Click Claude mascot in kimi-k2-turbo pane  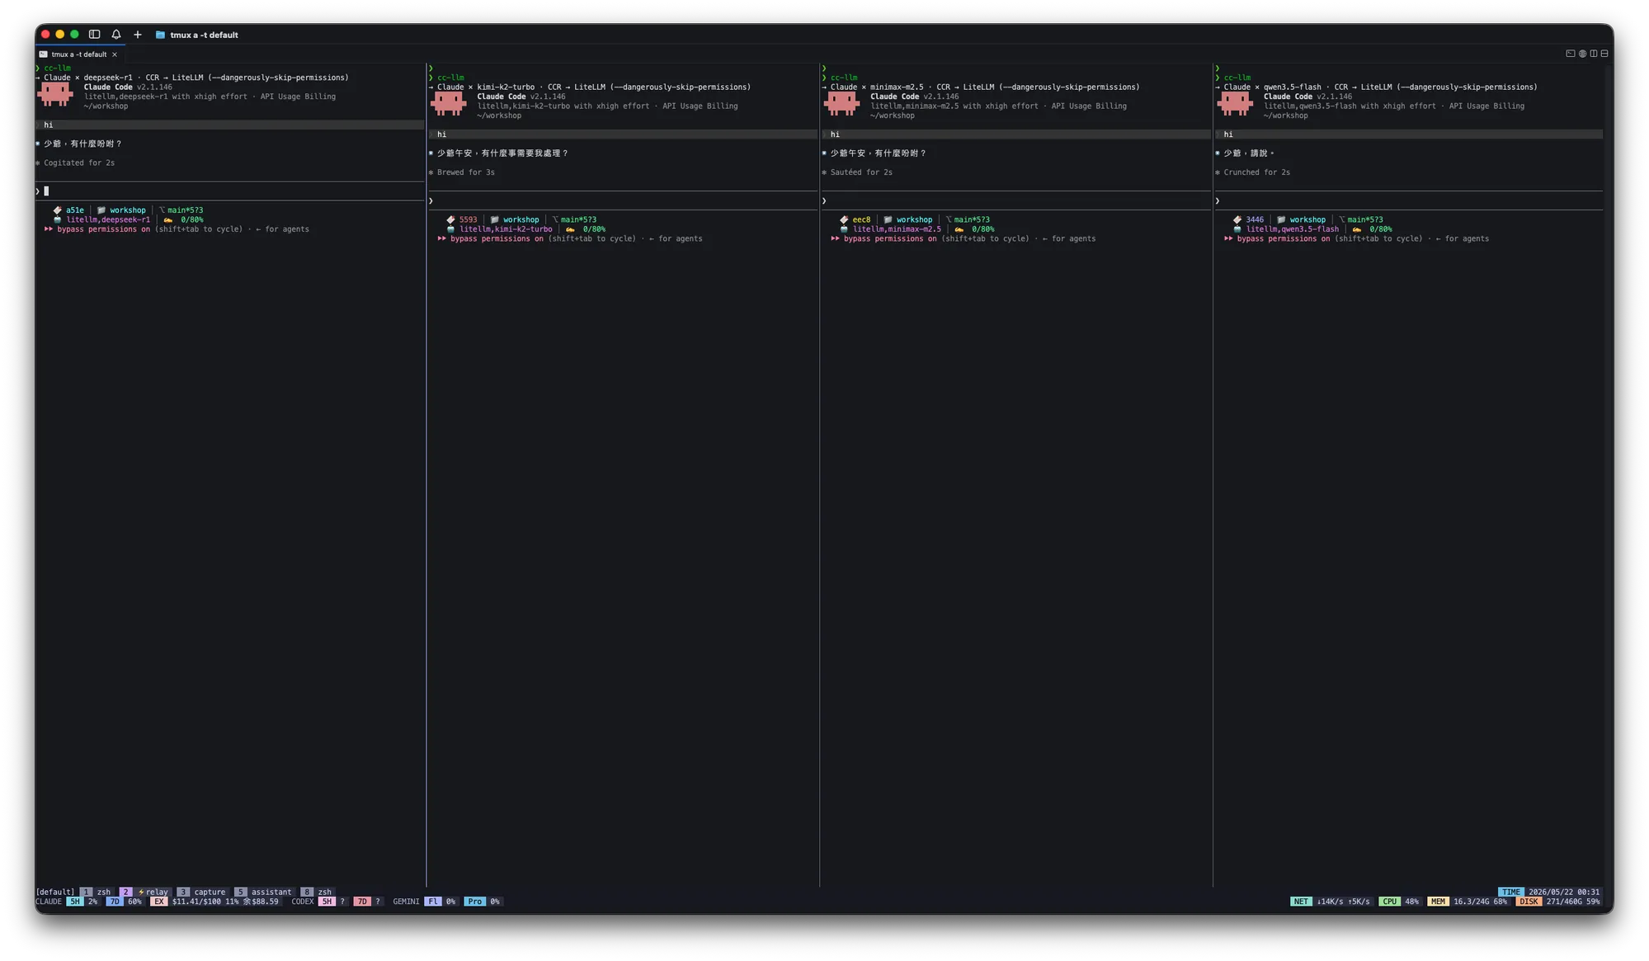click(449, 103)
